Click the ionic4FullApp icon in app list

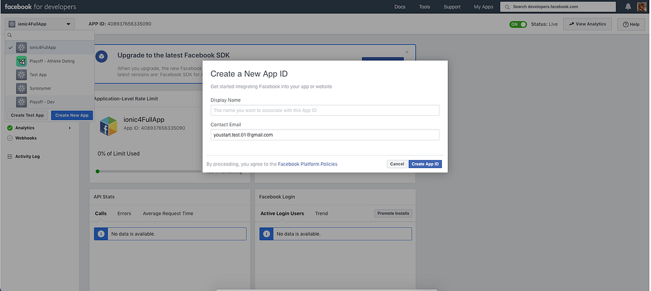click(21, 48)
